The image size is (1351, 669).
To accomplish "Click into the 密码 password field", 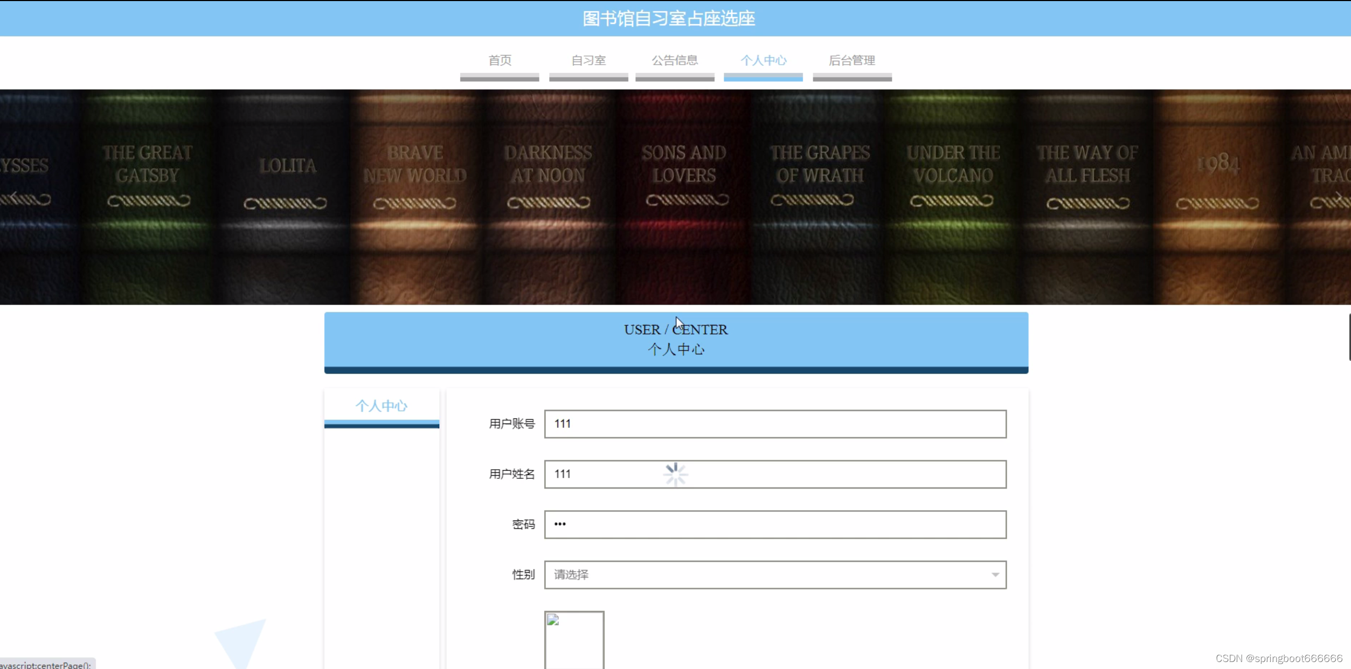I will click(775, 524).
